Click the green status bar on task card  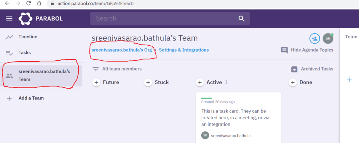coord(206,98)
